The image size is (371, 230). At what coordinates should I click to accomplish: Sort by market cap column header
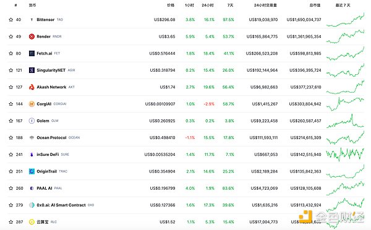tap(315, 5)
